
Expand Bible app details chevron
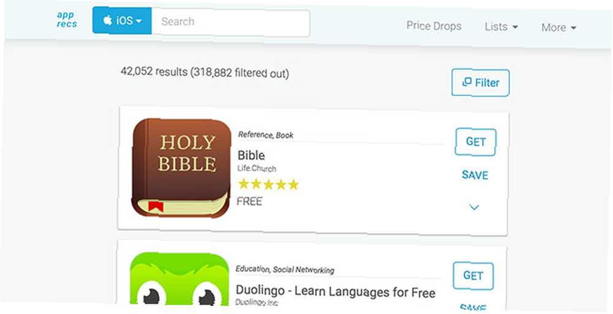click(x=474, y=207)
